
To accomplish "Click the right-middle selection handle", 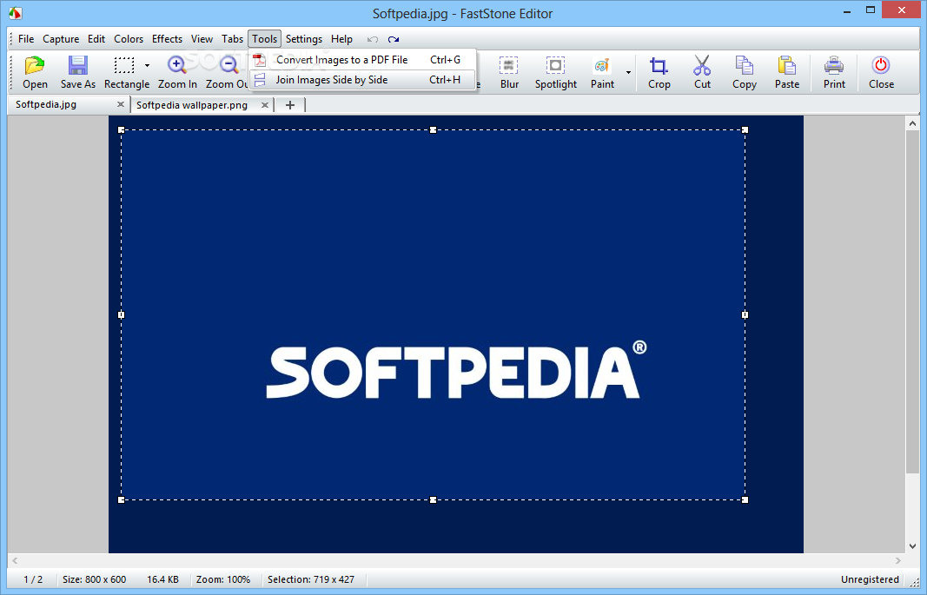I will (745, 315).
